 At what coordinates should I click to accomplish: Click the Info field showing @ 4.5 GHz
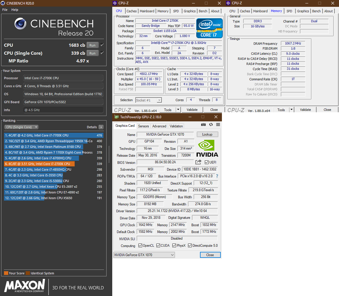pyautogui.click(x=63, y=110)
